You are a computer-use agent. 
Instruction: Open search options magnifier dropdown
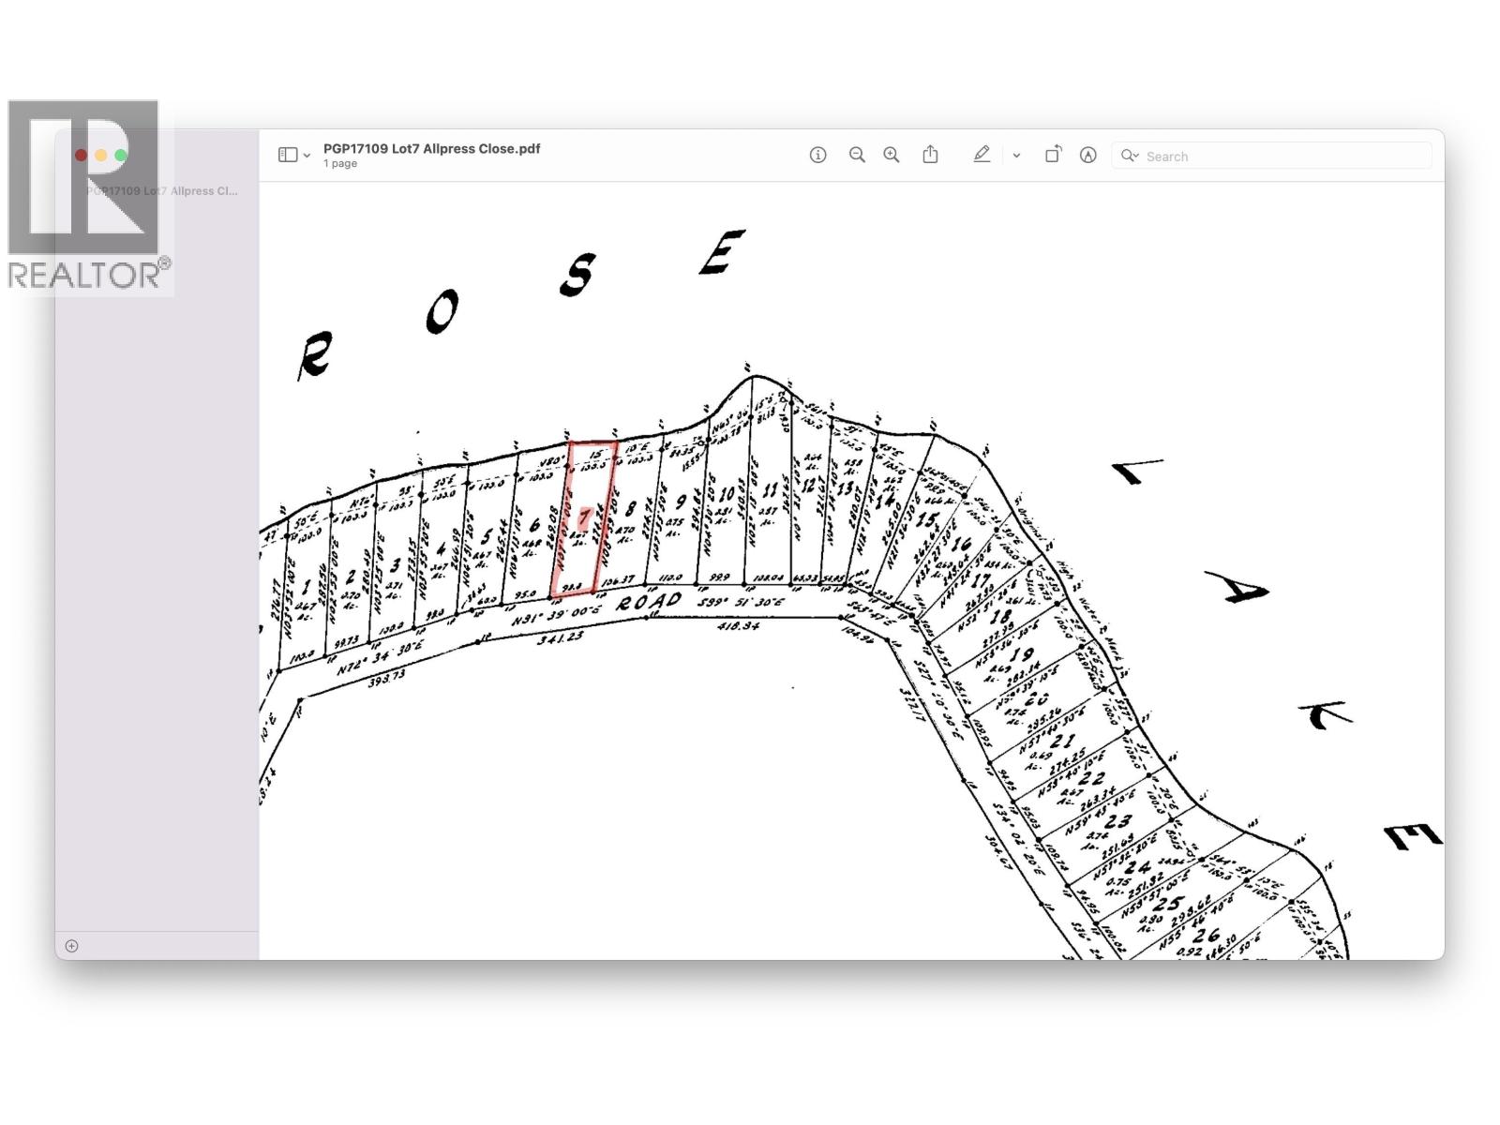coord(1130,156)
